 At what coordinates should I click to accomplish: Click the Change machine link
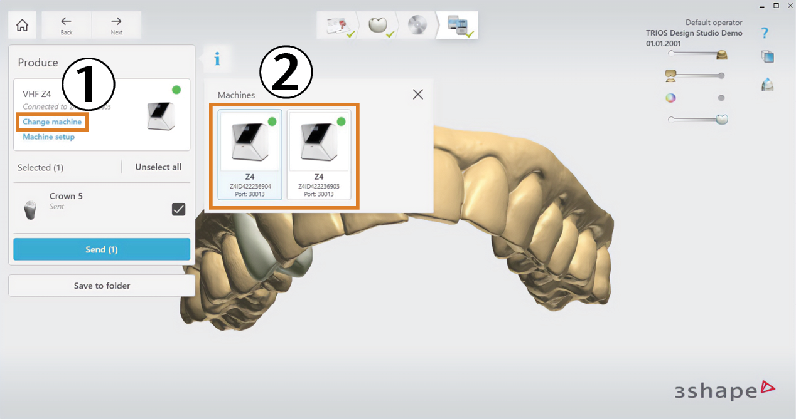52,122
